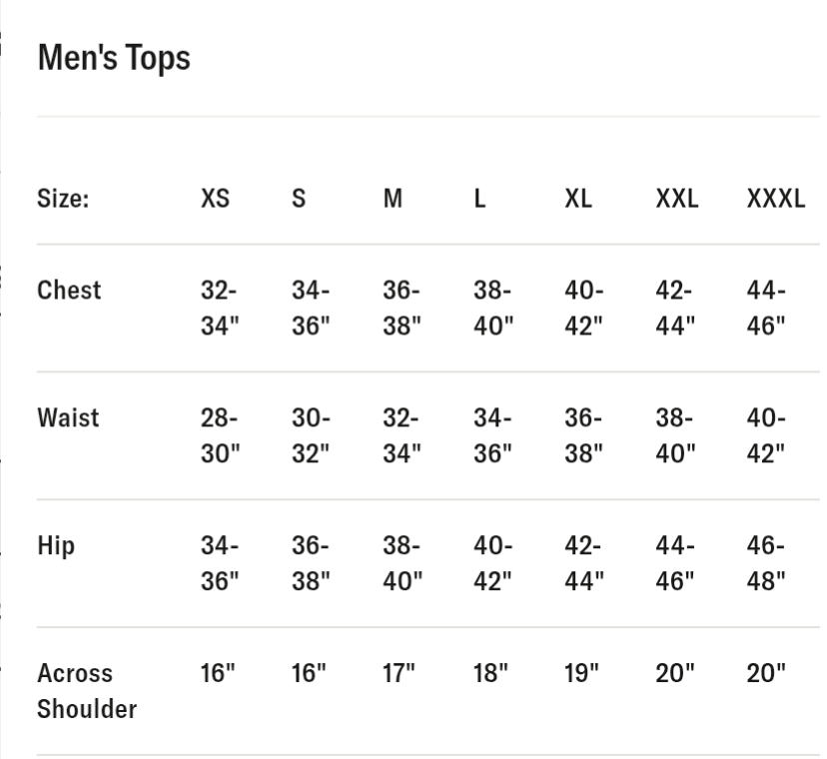This screenshot has width=827, height=759.
Task: Select the M size column header
Action: tap(393, 199)
